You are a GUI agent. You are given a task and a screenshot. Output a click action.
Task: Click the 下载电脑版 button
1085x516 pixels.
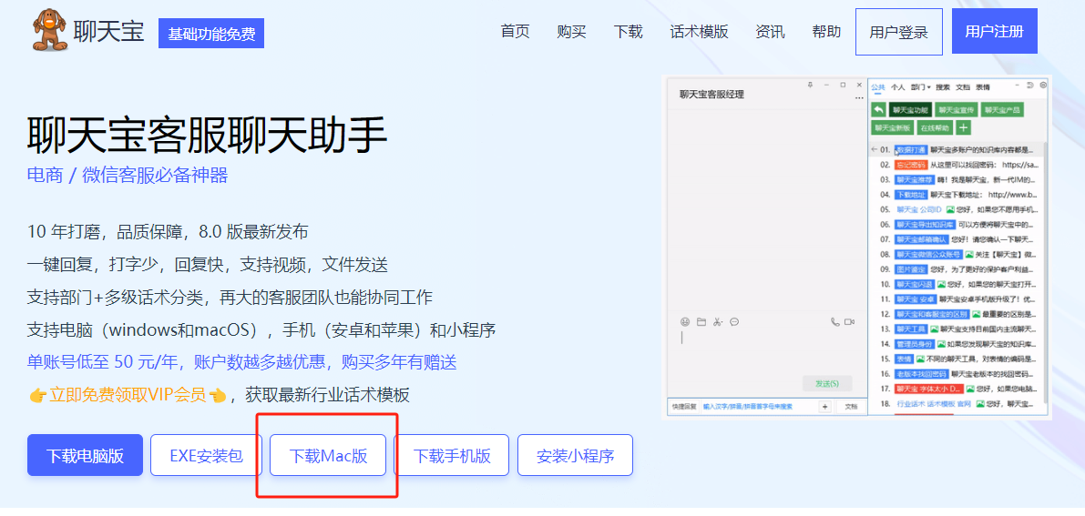coord(85,455)
